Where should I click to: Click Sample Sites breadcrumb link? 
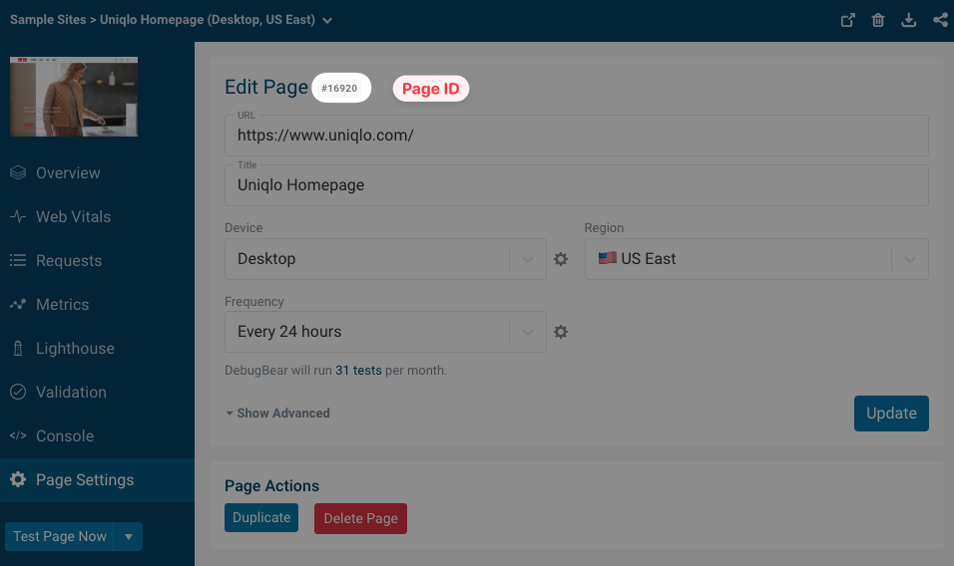48,20
